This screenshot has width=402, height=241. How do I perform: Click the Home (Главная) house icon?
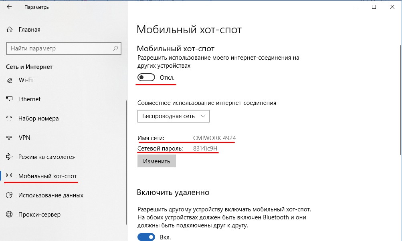click(10, 30)
